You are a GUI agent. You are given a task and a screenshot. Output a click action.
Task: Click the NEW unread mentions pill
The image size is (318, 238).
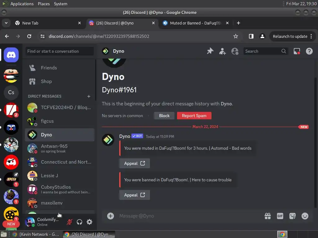click(x=11, y=224)
